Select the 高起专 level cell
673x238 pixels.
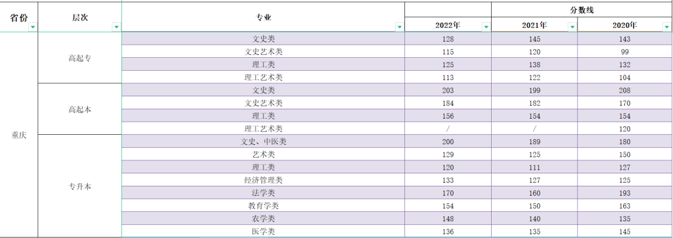pyautogui.click(x=80, y=58)
